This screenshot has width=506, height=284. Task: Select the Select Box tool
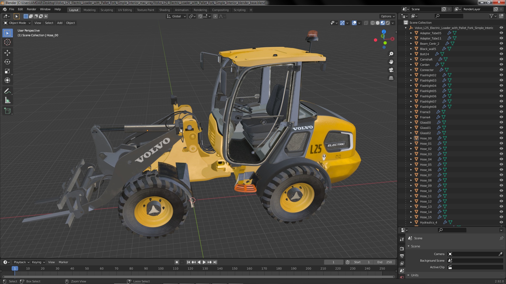7,33
